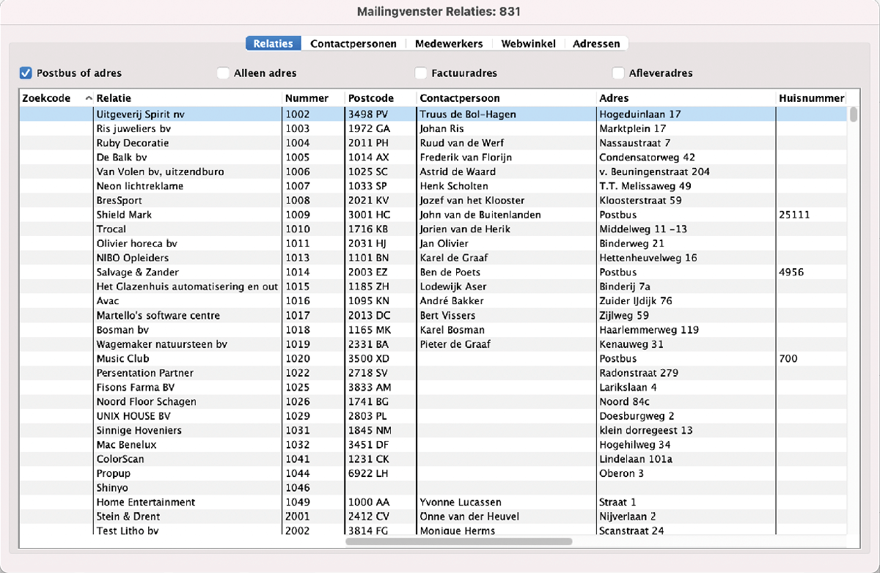
Task: Select the Sinnige Hoveniers row
Action: (x=433, y=430)
